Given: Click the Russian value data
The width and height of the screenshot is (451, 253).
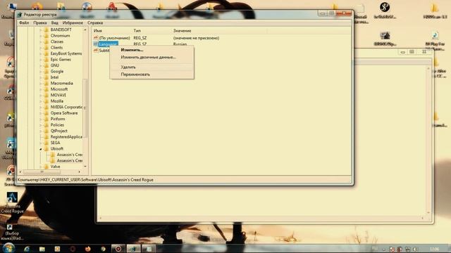Looking at the screenshot, I should click(x=180, y=44).
